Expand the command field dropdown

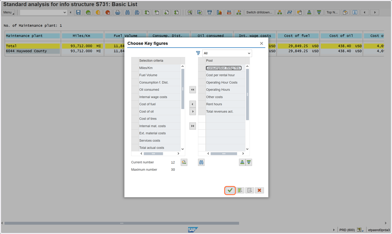64,12
